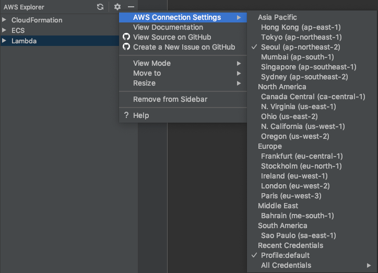Screen dimensions: 378x273
Task: Refresh the AWS Explorer
Action: point(100,7)
